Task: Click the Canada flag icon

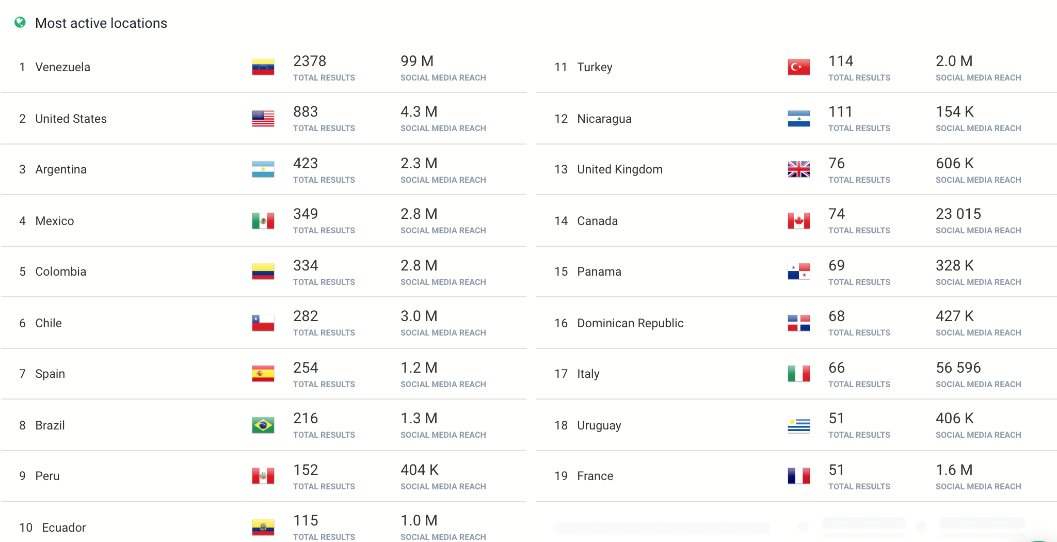Action: point(799,221)
